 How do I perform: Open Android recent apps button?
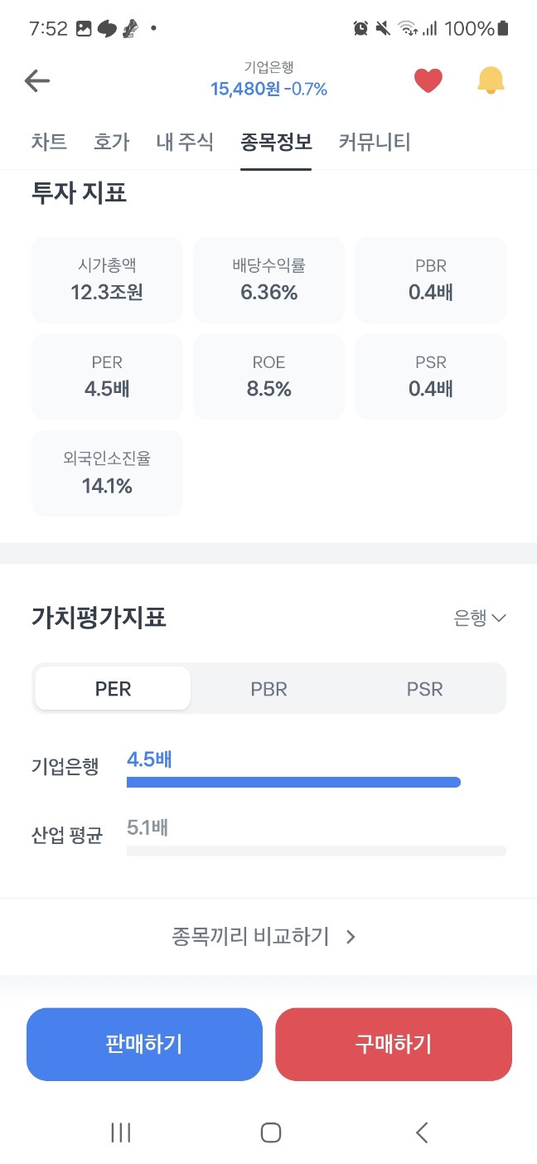pos(121,1132)
